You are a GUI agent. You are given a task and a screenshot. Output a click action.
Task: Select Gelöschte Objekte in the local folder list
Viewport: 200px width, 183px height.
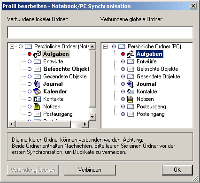pyautogui.click(x=66, y=69)
